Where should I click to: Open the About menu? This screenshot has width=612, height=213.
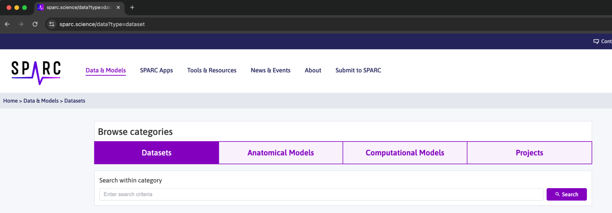tap(313, 70)
